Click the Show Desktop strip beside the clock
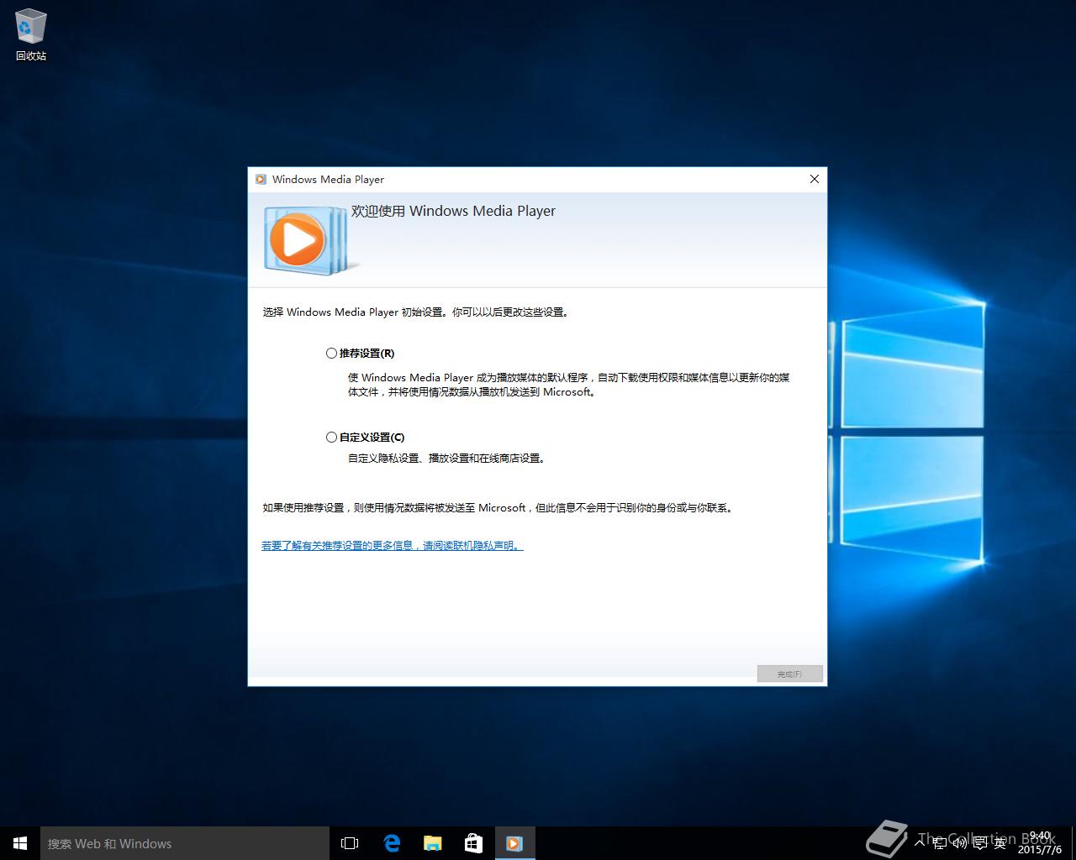The width and height of the screenshot is (1076, 860). [1073, 843]
